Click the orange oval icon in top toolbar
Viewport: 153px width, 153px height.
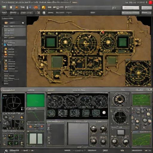pos(36,7)
